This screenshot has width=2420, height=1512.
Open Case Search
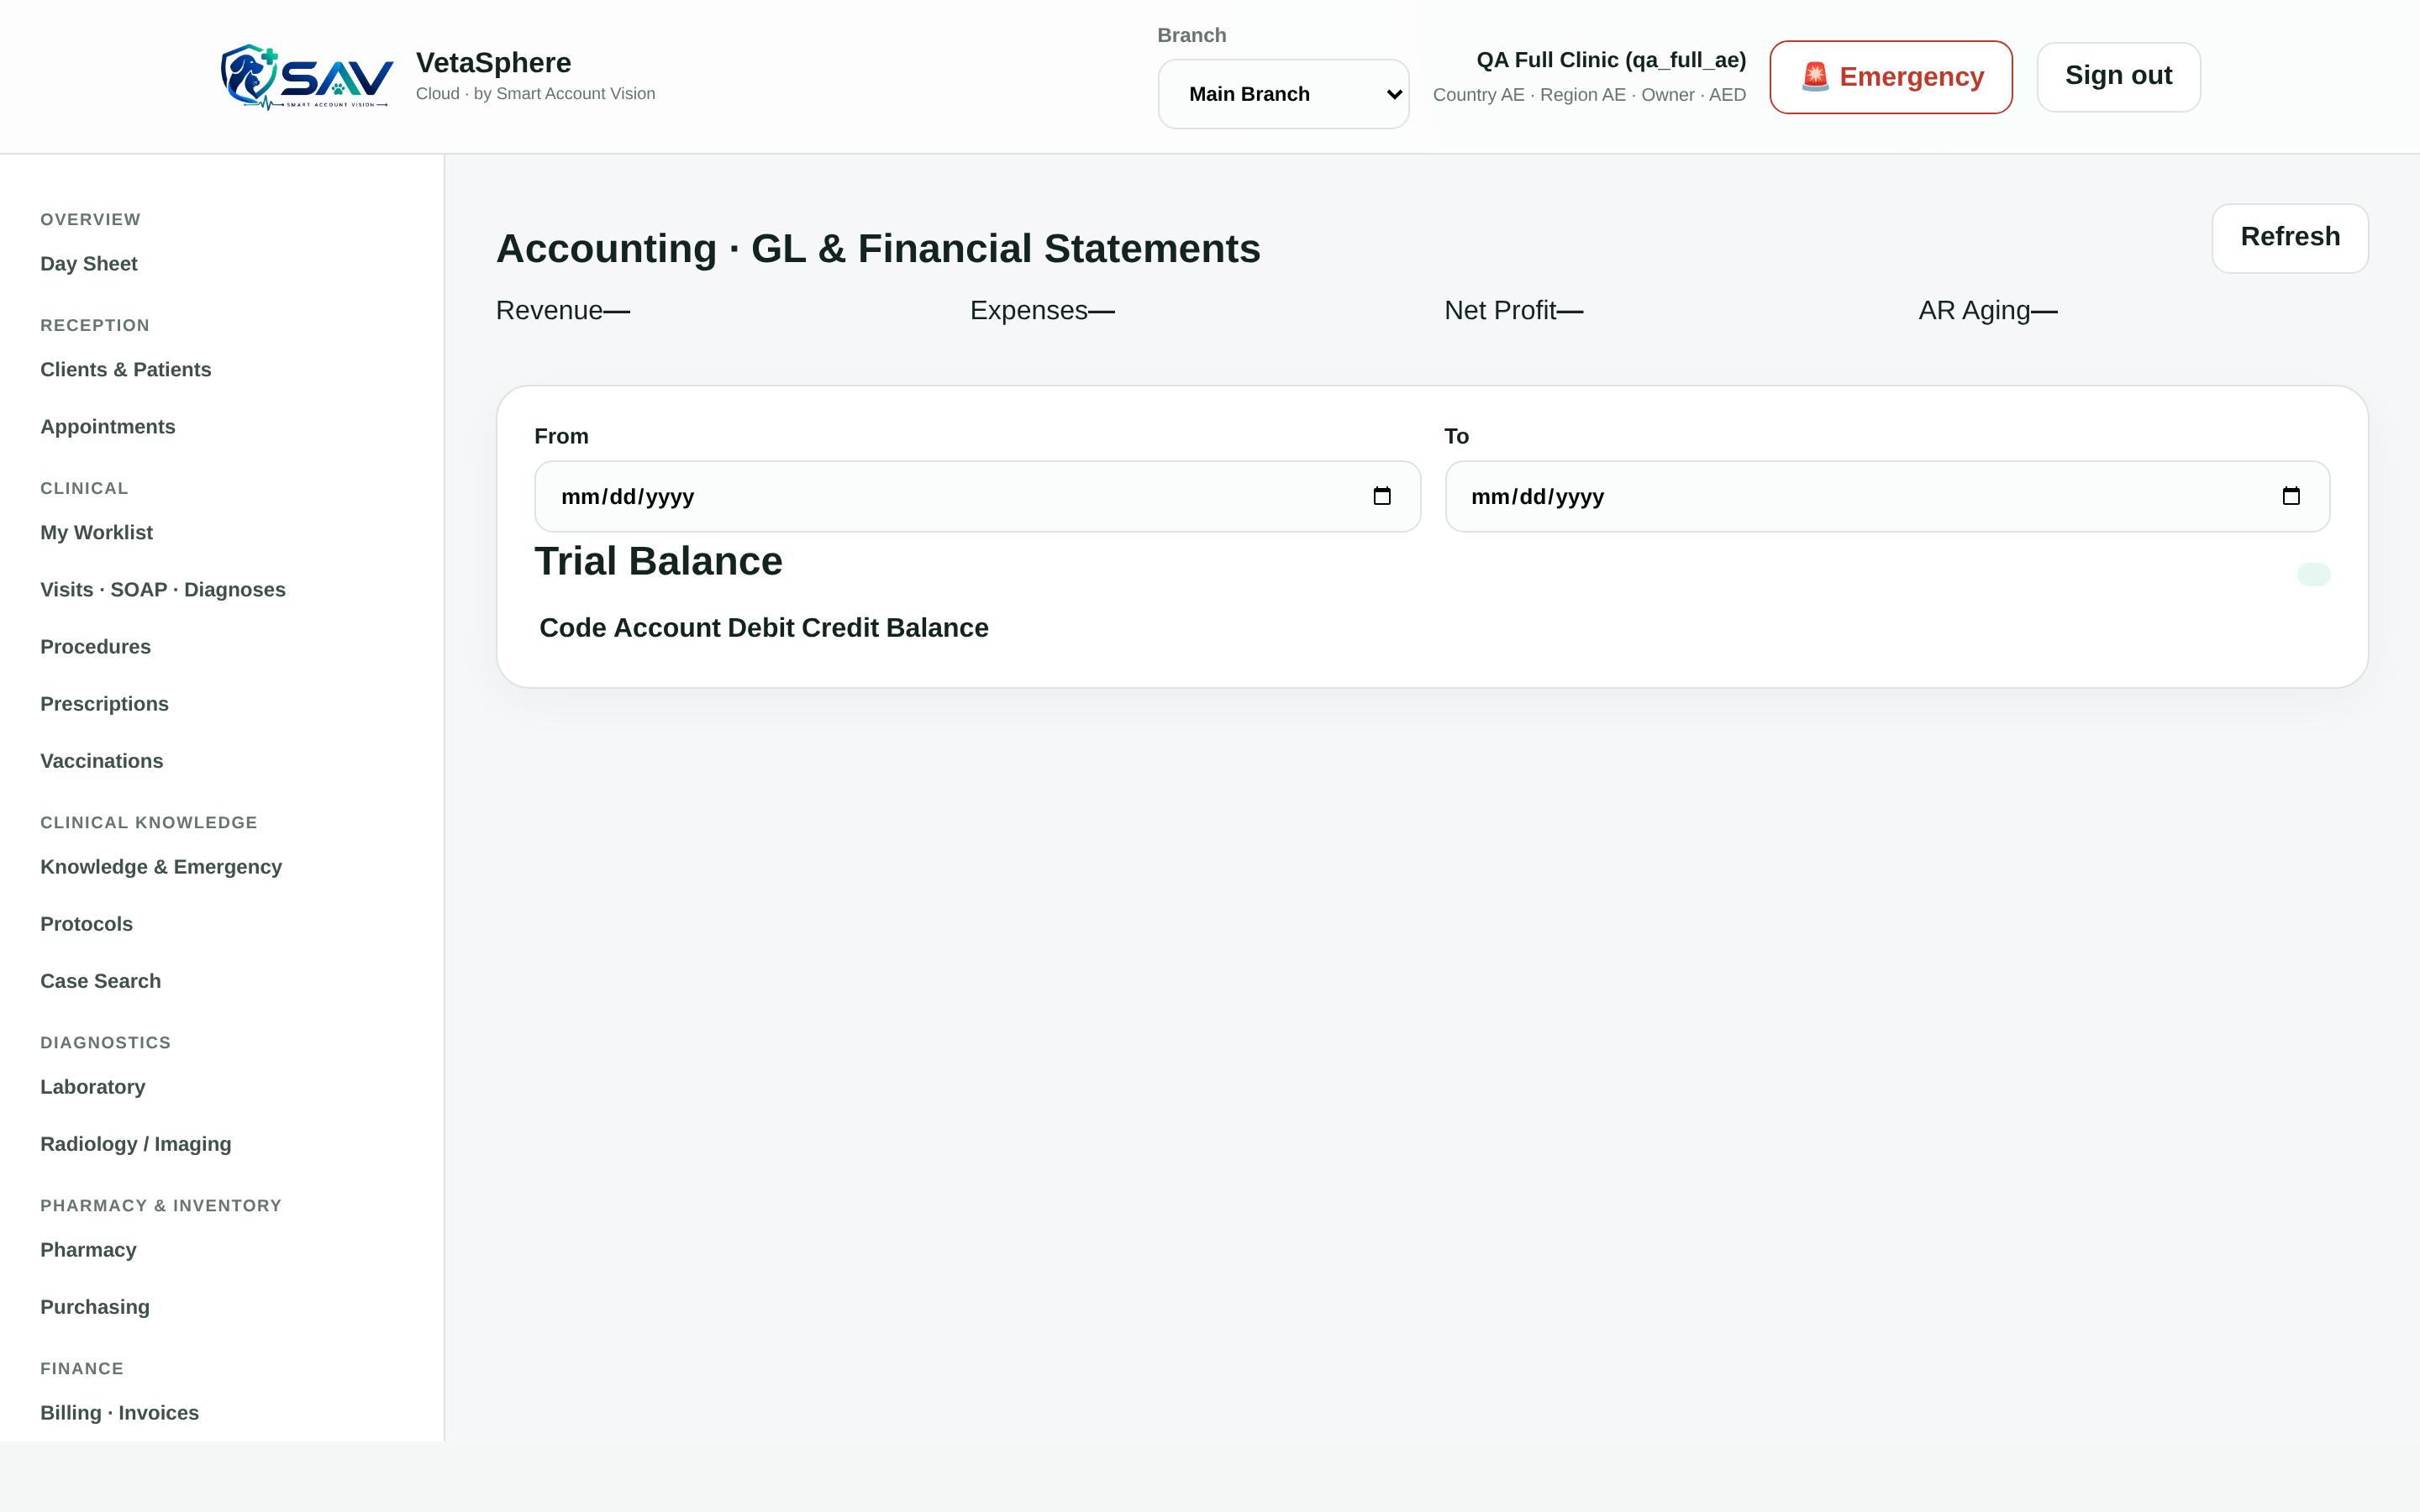coord(100,981)
